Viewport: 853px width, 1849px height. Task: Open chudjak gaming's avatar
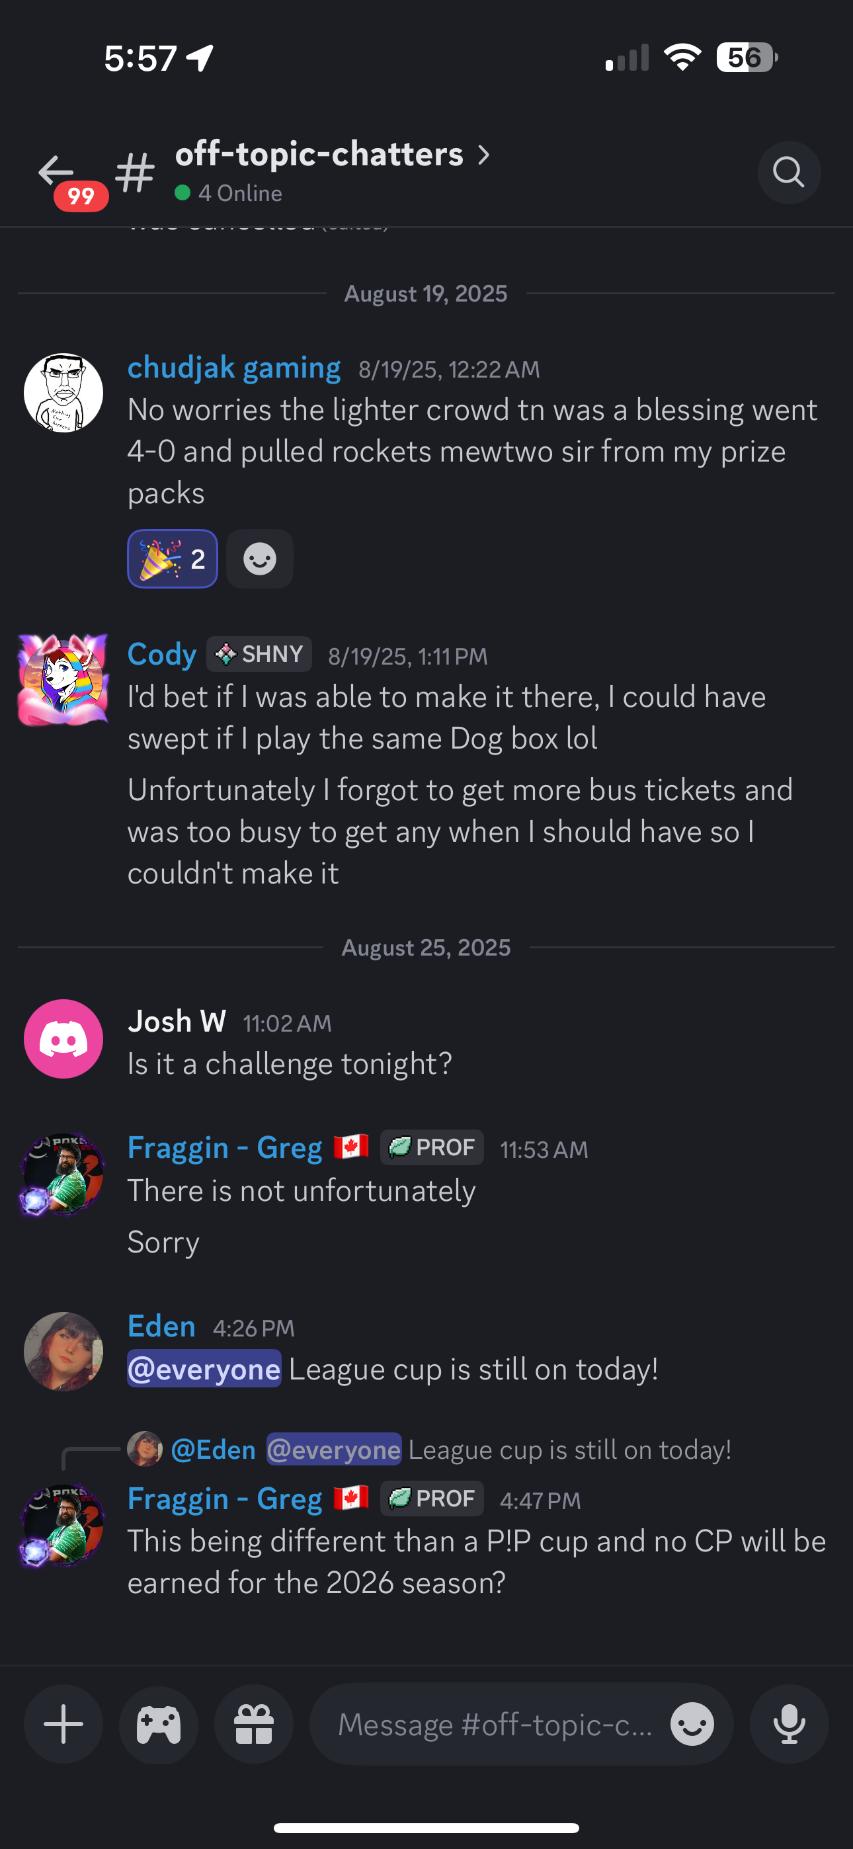coord(63,393)
